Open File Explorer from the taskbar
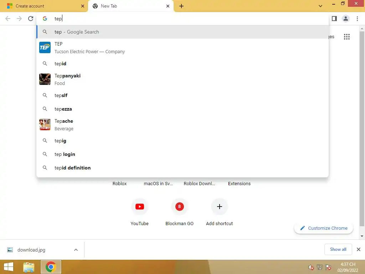The width and height of the screenshot is (365, 274). [x=29, y=267]
